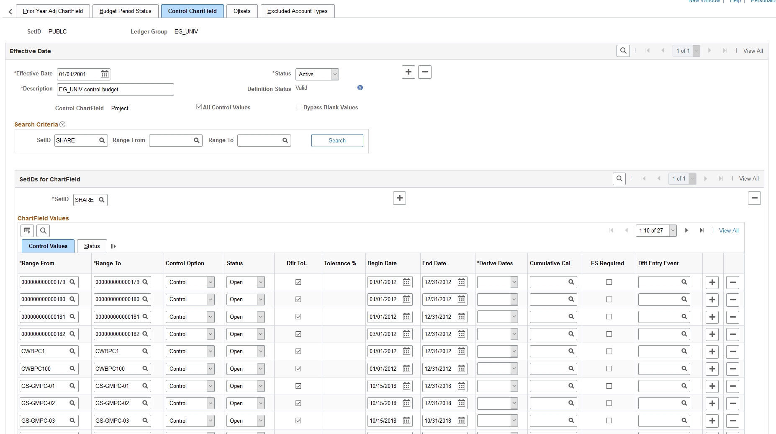This screenshot has width=776, height=434.
Task: Click the Find icon in the Effective Date header
Action: coord(623,50)
